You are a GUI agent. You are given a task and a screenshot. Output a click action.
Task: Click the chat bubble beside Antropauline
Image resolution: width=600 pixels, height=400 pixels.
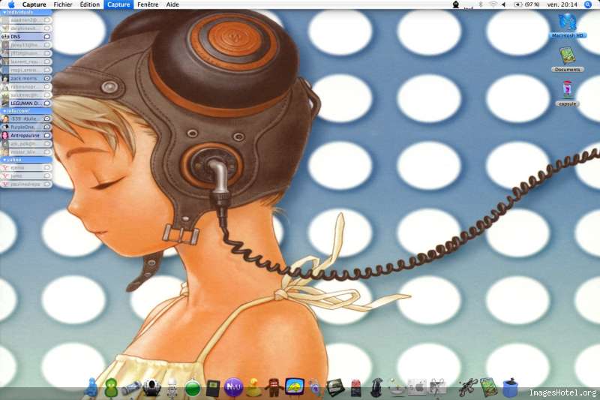click(x=46, y=135)
